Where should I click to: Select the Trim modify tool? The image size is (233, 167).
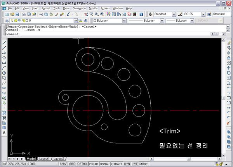coord(229,88)
